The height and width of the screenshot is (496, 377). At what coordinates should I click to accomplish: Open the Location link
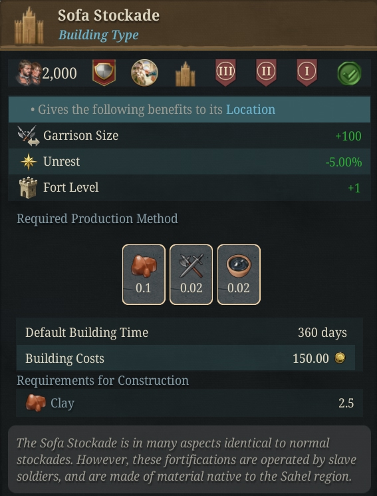(251, 109)
